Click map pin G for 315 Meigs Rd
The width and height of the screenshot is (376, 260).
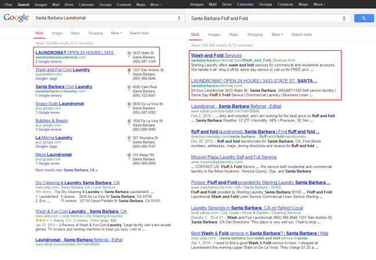click(129, 157)
